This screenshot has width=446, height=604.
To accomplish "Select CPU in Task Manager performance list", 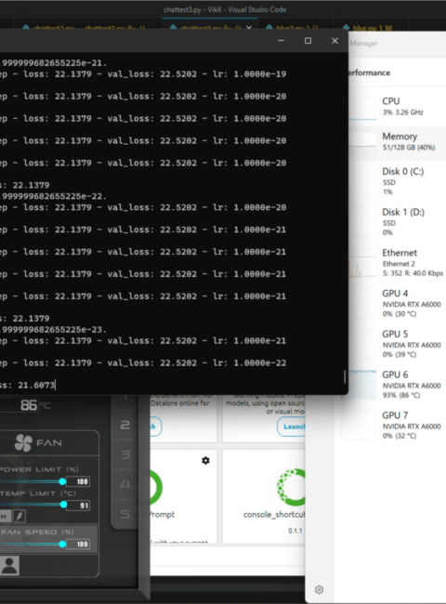I will (397, 106).
